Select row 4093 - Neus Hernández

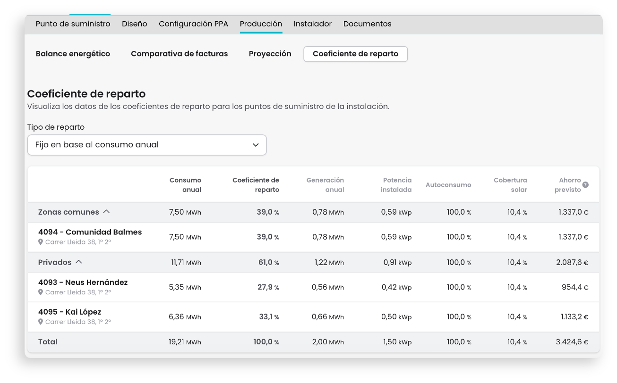pyautogui.click(x=314, y=287)
